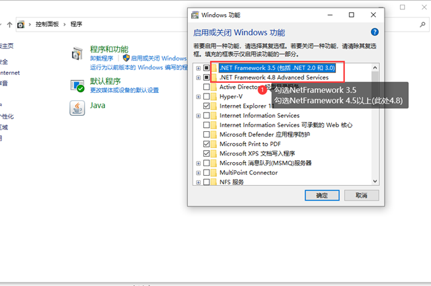431x286 pixels.
Task: Click the Programs and Features (程序和功能) icon
Action: [x=77, y=52]
